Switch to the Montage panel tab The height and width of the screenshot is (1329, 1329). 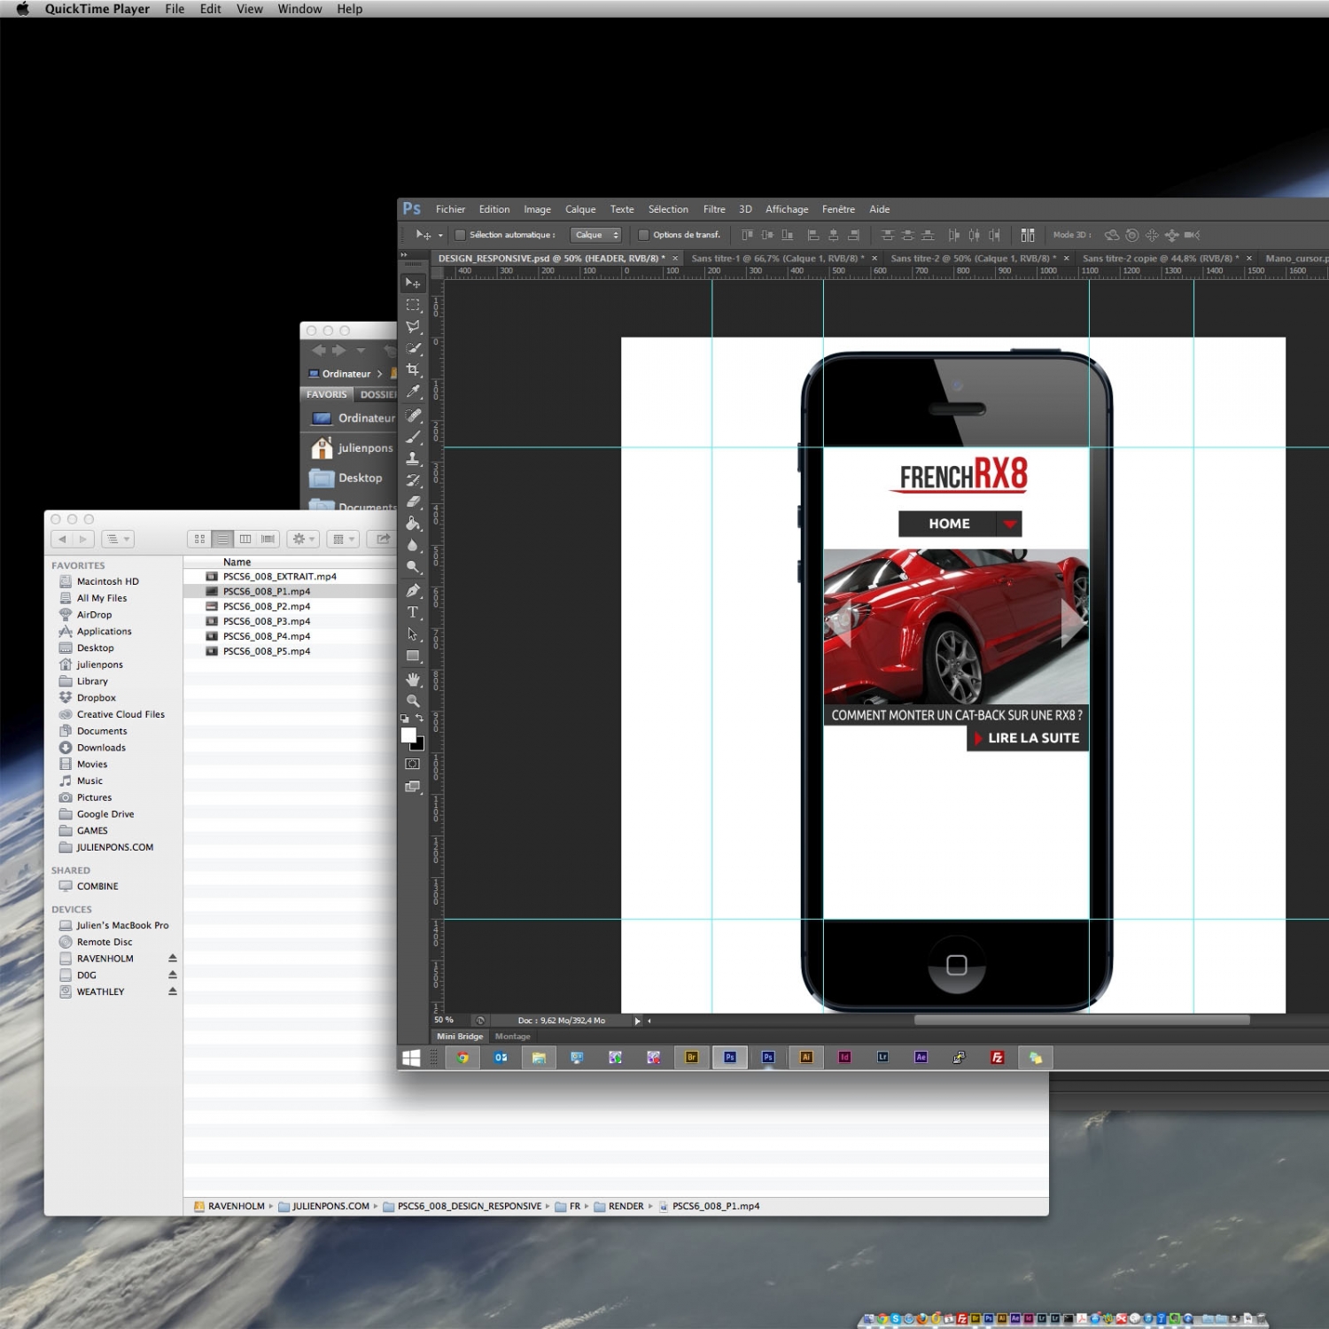(512, 1037)
